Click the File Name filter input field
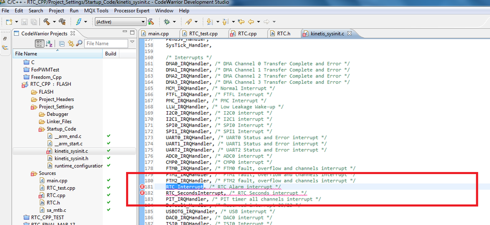Screen dimensions: 490x225 coord(106,44)
